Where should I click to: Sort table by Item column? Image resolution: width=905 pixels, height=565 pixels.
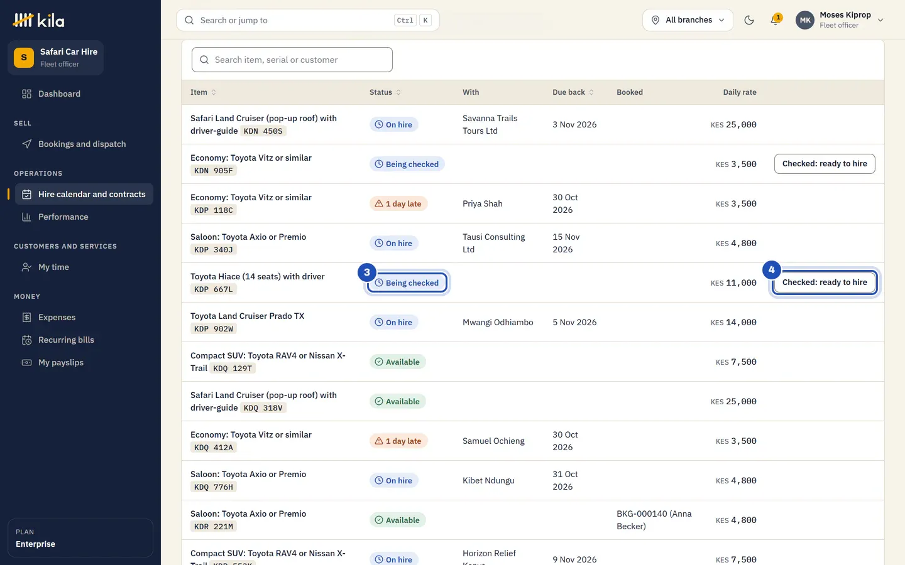pos(203,92)
